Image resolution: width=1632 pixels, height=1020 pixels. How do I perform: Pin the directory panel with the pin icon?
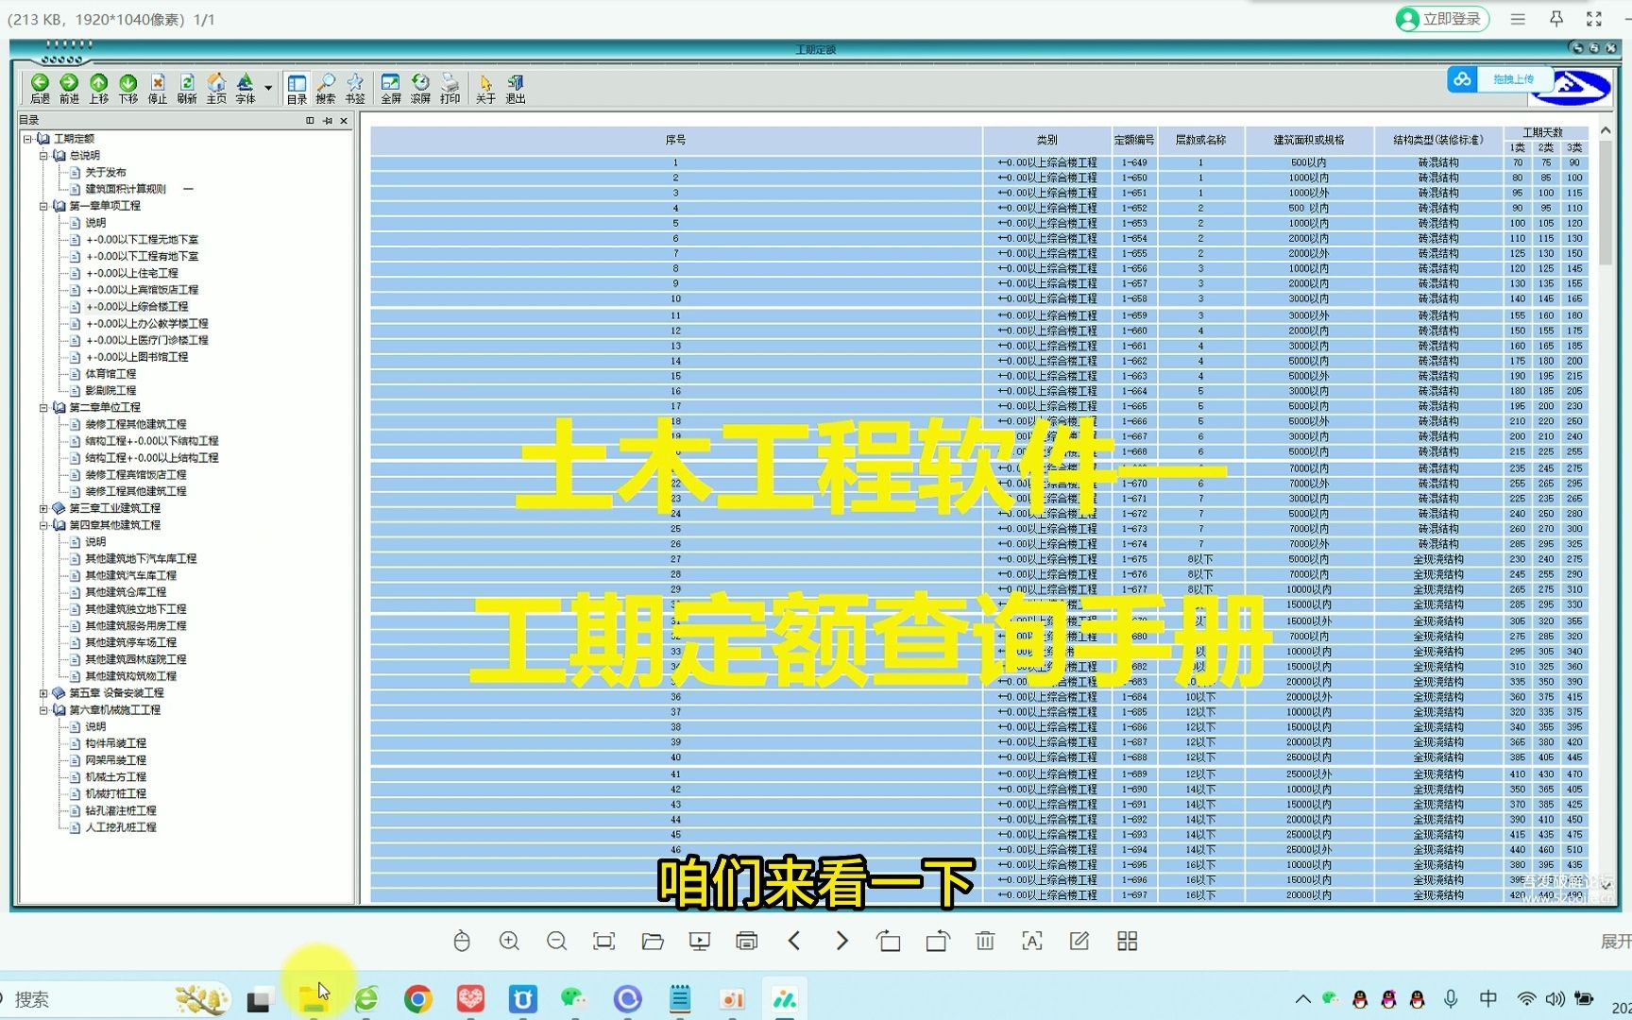tap(328, 121)
